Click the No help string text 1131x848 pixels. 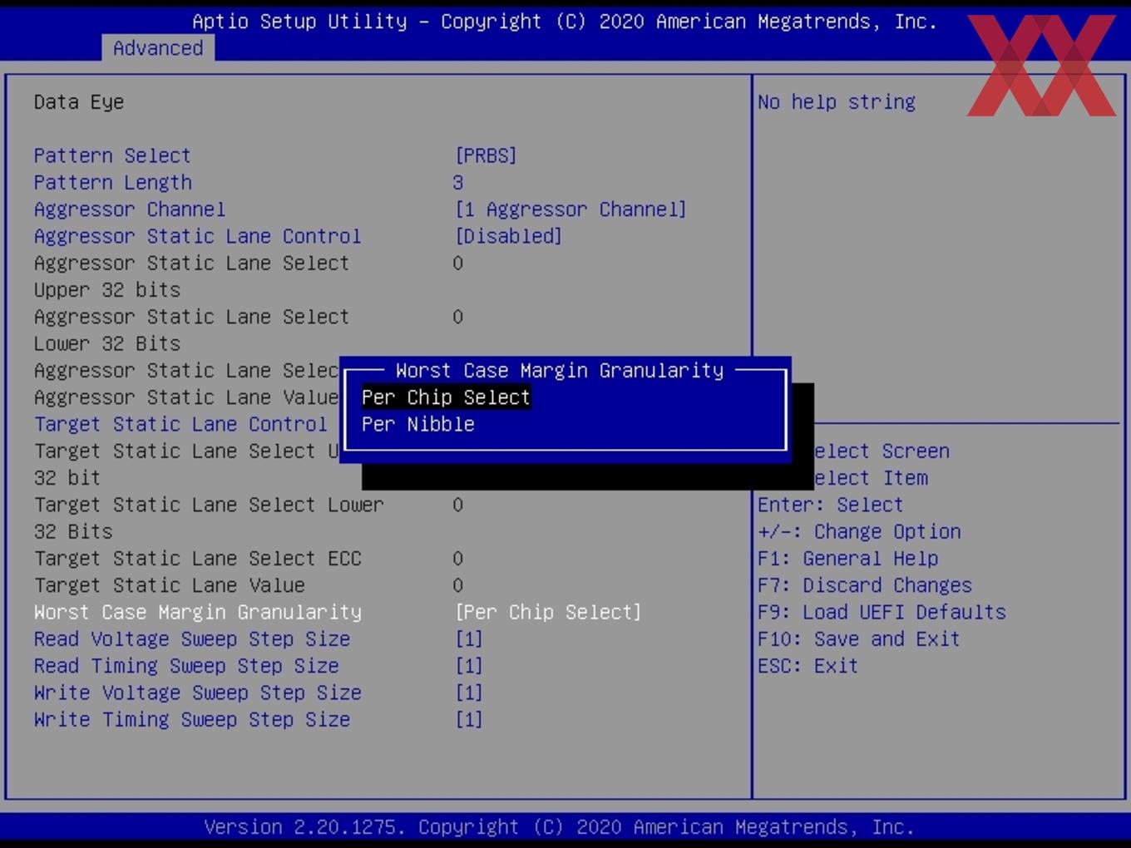pyautogui.click(x=837, y=101)
